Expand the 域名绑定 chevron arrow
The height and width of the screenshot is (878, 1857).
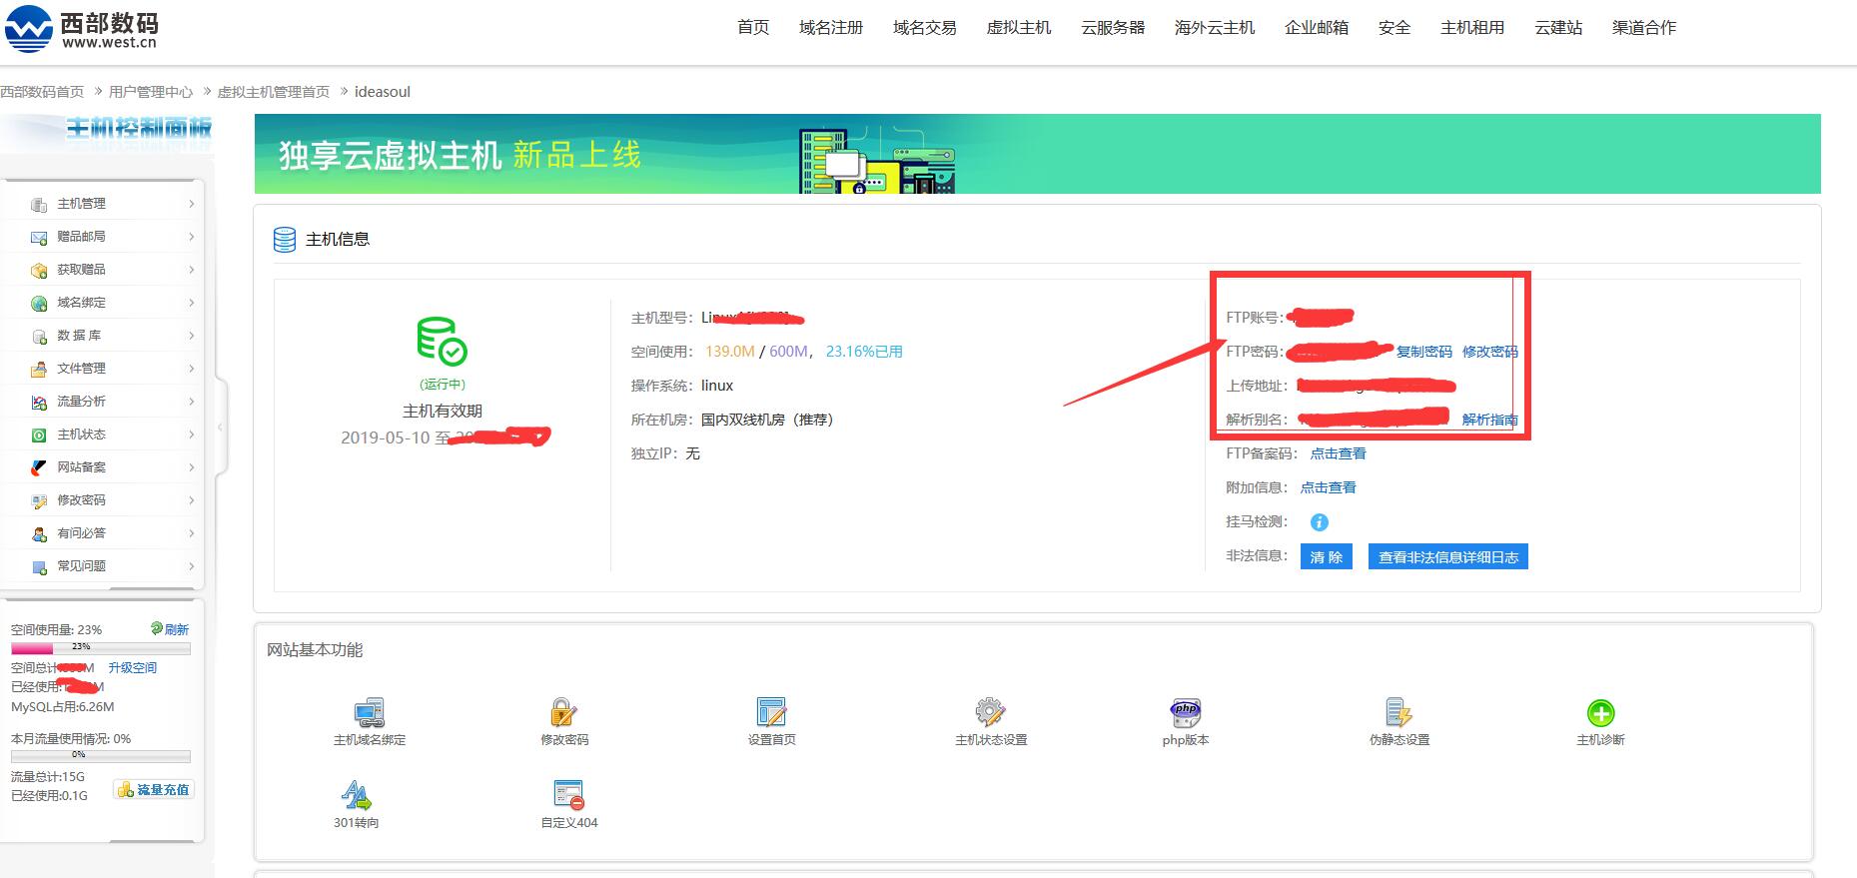(191, 303)
